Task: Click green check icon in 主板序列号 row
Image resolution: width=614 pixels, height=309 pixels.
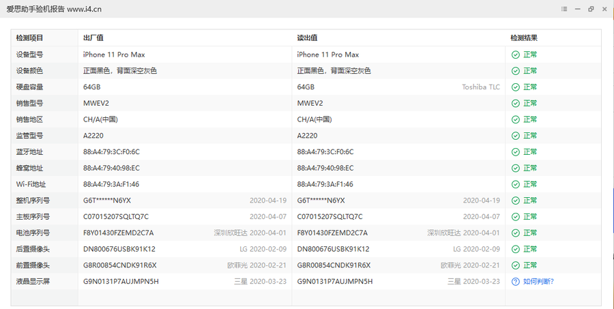Action: (x=515, y=217)
